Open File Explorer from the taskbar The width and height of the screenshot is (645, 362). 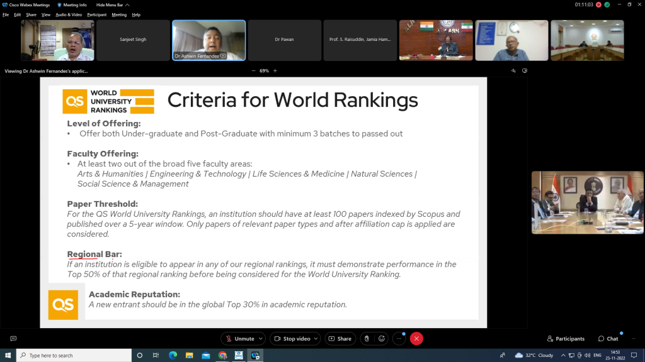(189, 356)
